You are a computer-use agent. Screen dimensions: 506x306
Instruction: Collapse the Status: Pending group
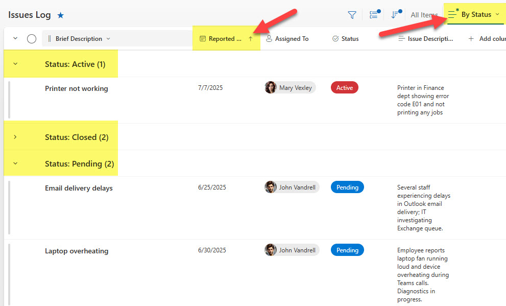pyautogui.click(x=15, y=164)
